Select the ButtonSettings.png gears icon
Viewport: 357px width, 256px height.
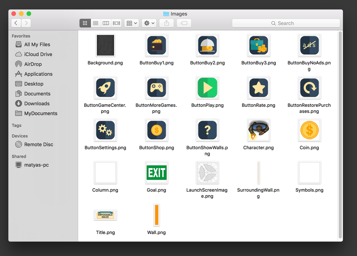pyautogui.click(x=105, y=130)
